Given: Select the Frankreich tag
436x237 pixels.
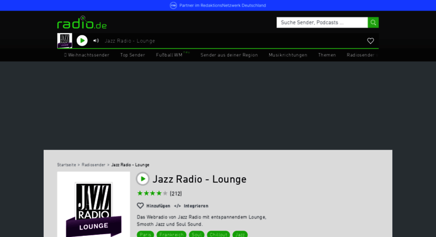Looking at the screenshot, I should [172, 235].
